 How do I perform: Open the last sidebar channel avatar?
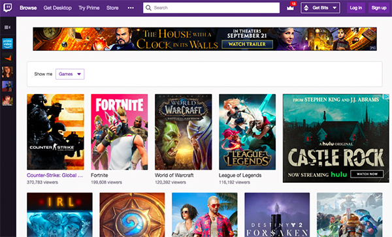tap(7, 101)
